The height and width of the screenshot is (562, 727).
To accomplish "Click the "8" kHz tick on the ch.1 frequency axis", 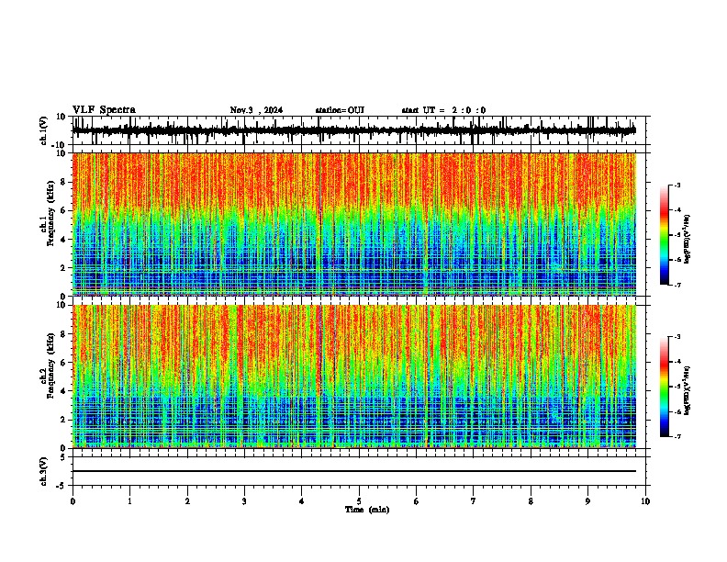I will [63, 182].
